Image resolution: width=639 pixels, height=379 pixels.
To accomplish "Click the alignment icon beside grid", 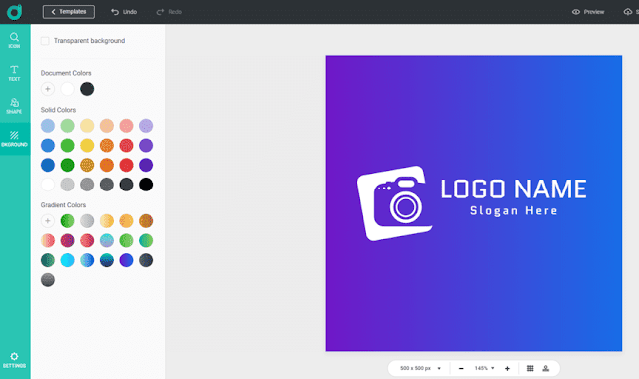I will 546,368.
